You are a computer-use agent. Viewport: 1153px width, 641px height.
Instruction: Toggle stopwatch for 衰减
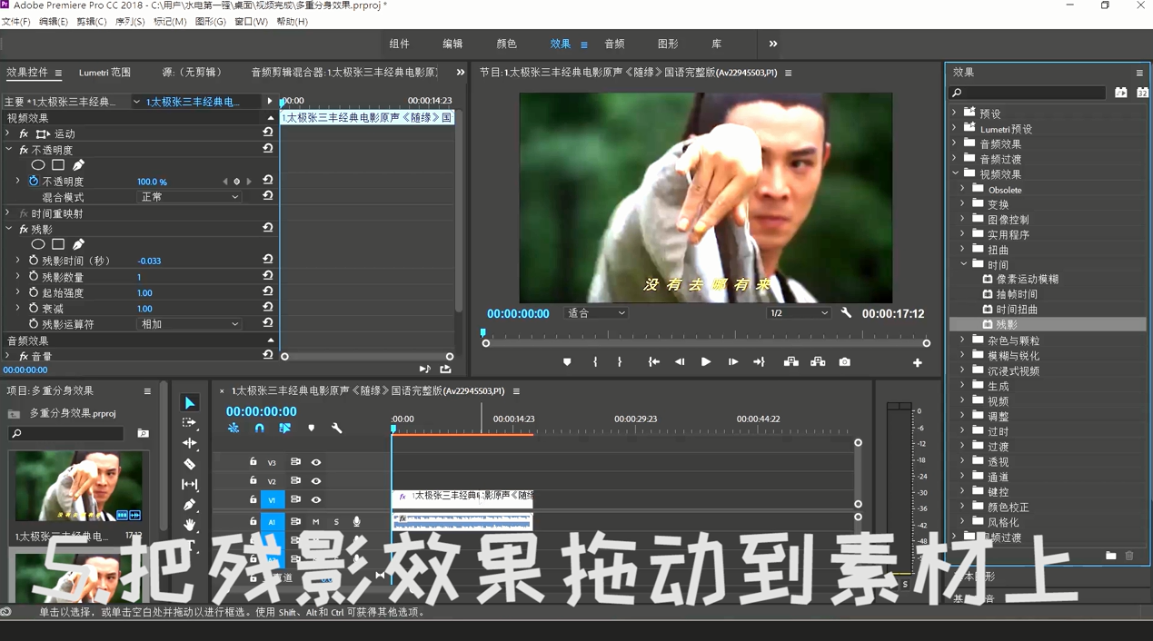pyautogui.click(x=34, y=309)
